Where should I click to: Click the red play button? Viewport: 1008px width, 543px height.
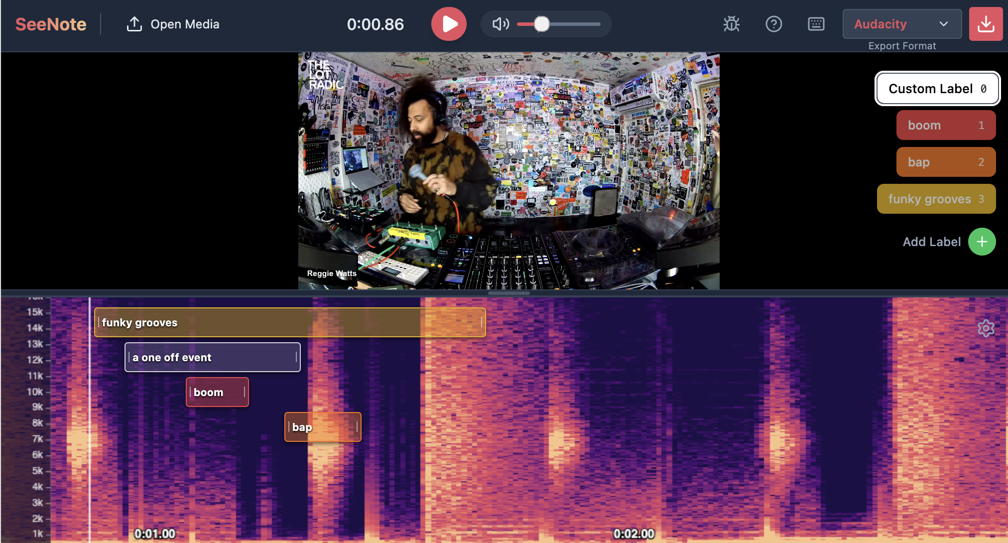click(449, 24)
